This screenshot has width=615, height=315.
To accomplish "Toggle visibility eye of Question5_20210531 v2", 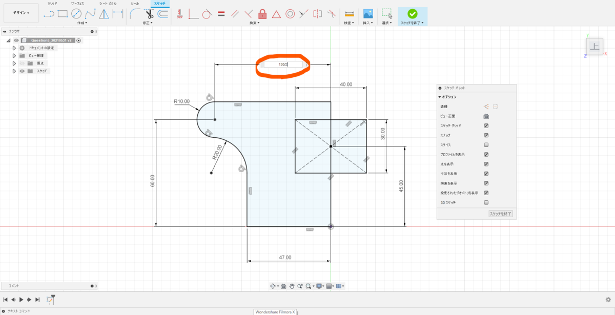I will pyautogui.click(x=16, y=40).
